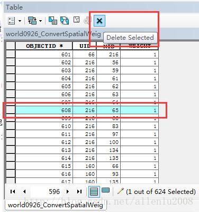Show all records view button
Image resolution: width=199 pixels, height=212 pixels.
click(x=94, y=192)
